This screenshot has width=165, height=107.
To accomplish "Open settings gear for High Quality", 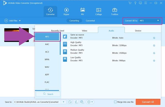I will 154,46.
